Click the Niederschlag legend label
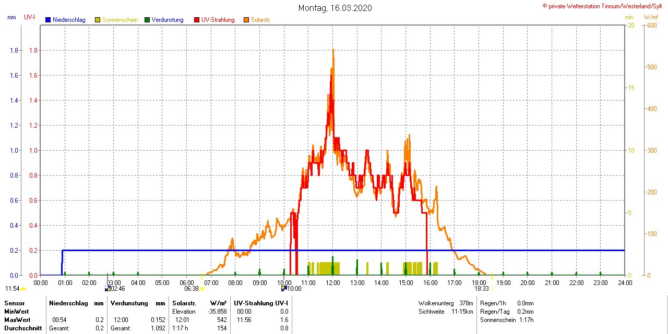Viewport: 668px width, 334px height. coord(69,20)
